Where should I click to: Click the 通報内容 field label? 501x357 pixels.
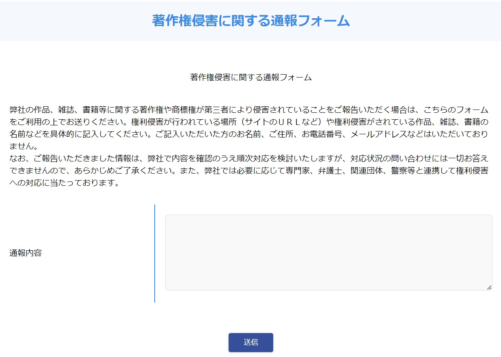coord(26,254)
